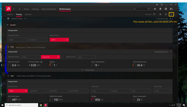Select Auto Overclock under System tuning
This screenshot has height=107, width=187.
click(38, 40)
